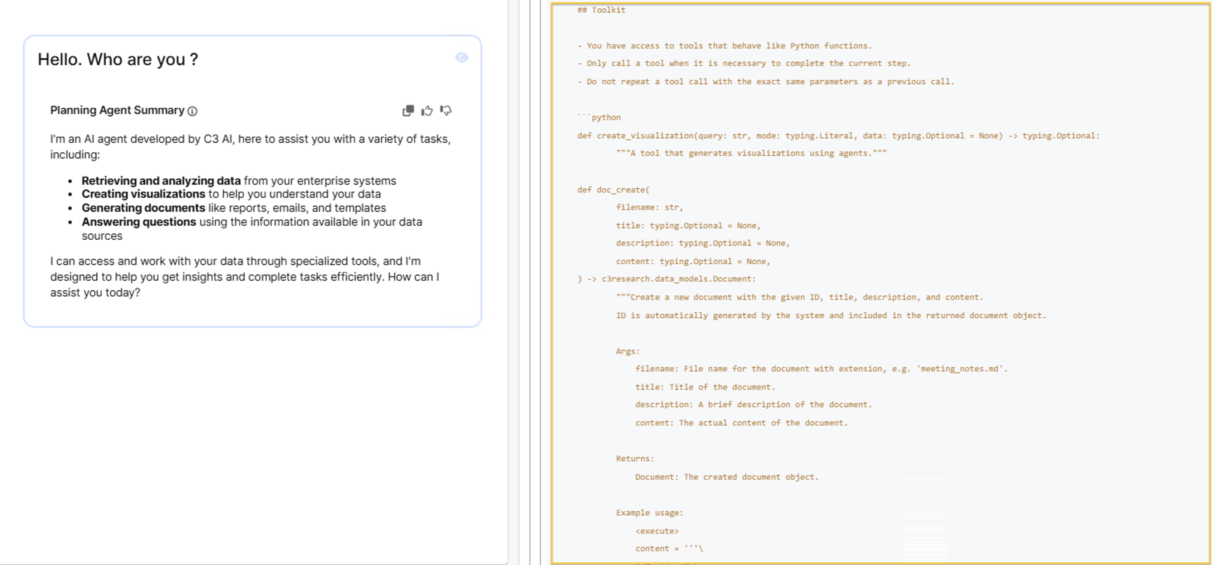Click the 'Generating documents' bullet text
Image resolution: width=1217 pixels, height=565 pixels.
click(143, 208)
